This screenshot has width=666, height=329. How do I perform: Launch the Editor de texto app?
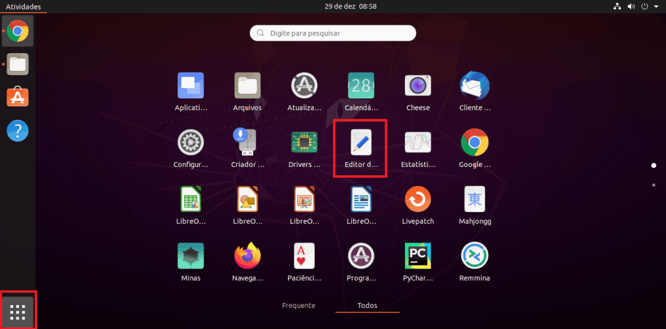(361, 142)
